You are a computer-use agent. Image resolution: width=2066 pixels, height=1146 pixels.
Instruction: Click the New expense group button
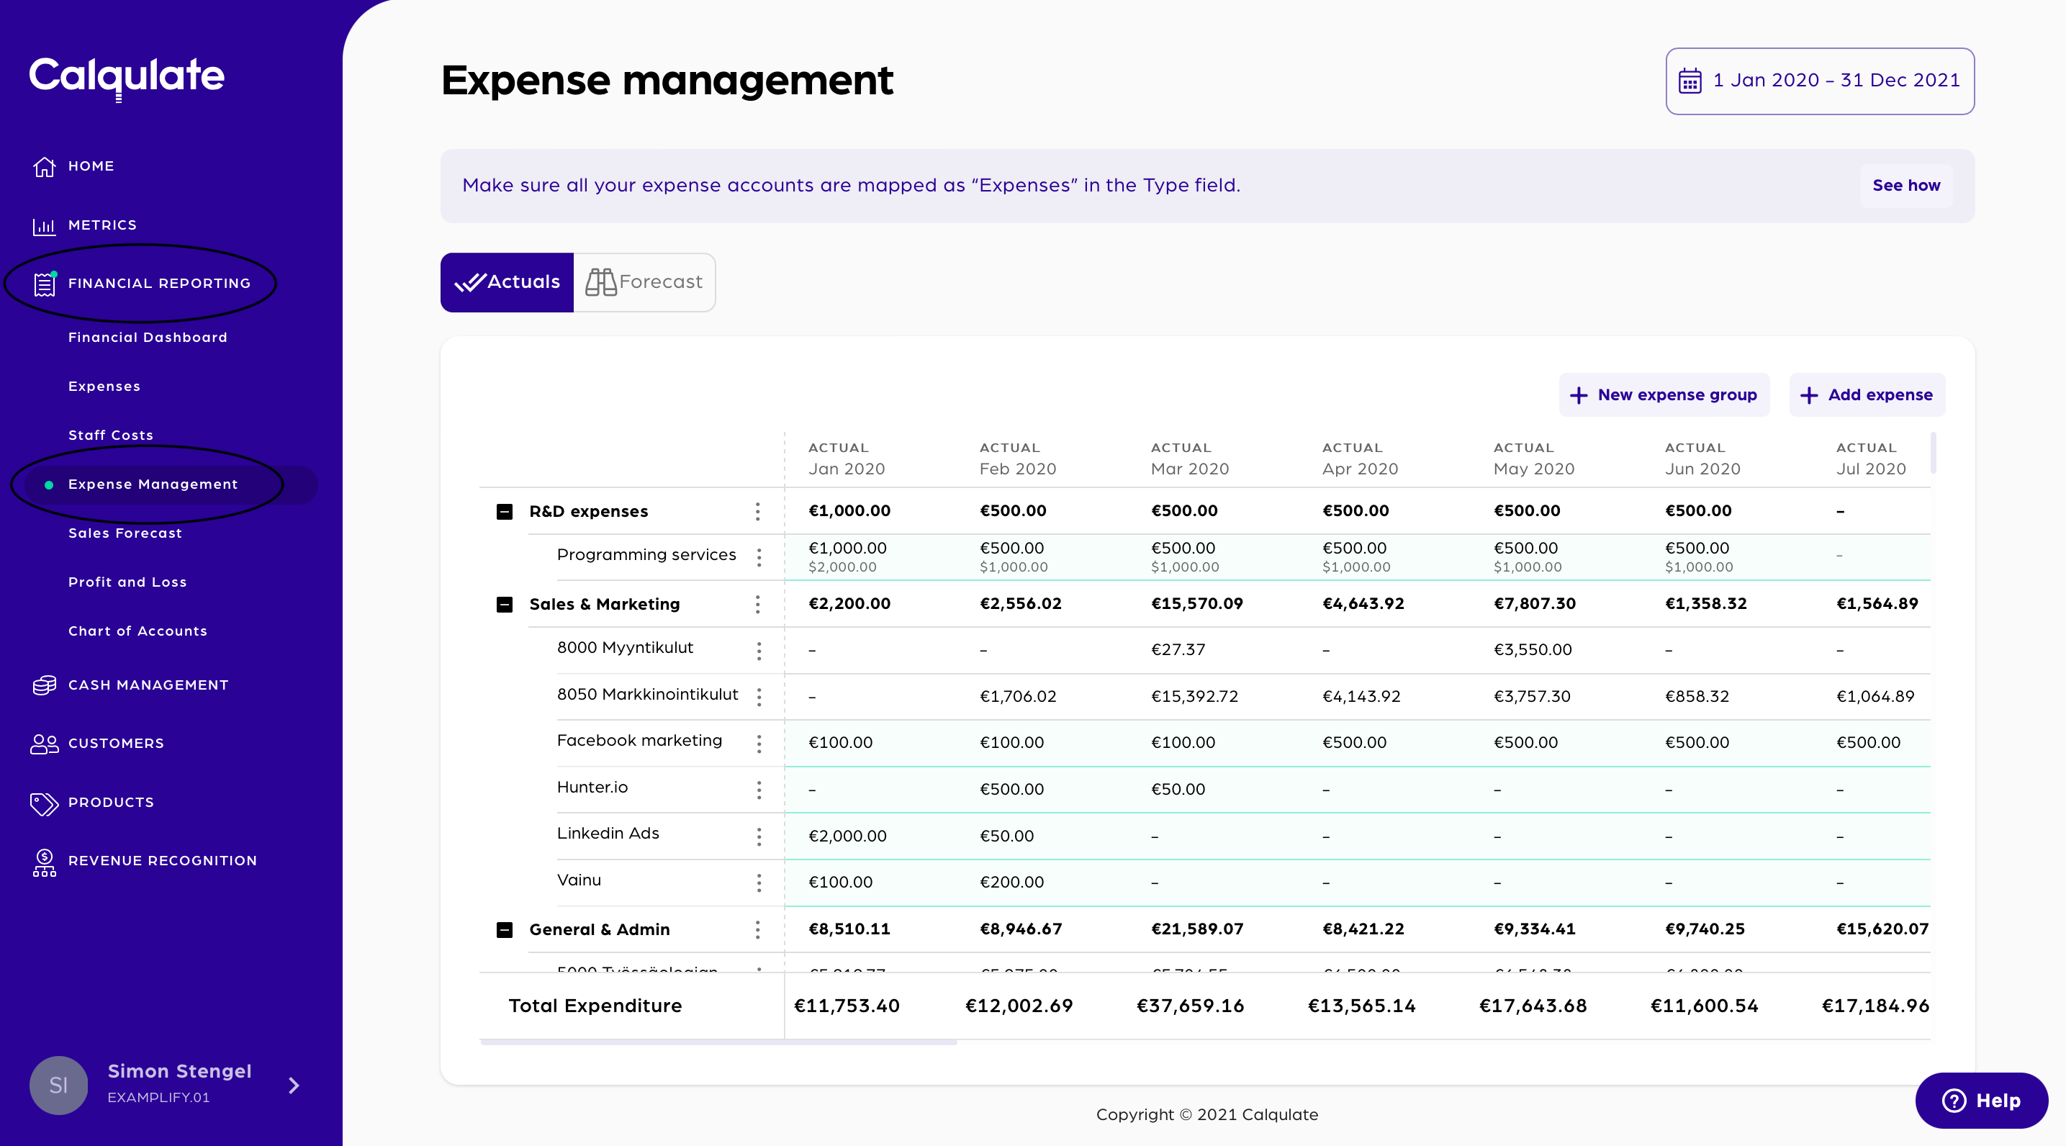1664,394
